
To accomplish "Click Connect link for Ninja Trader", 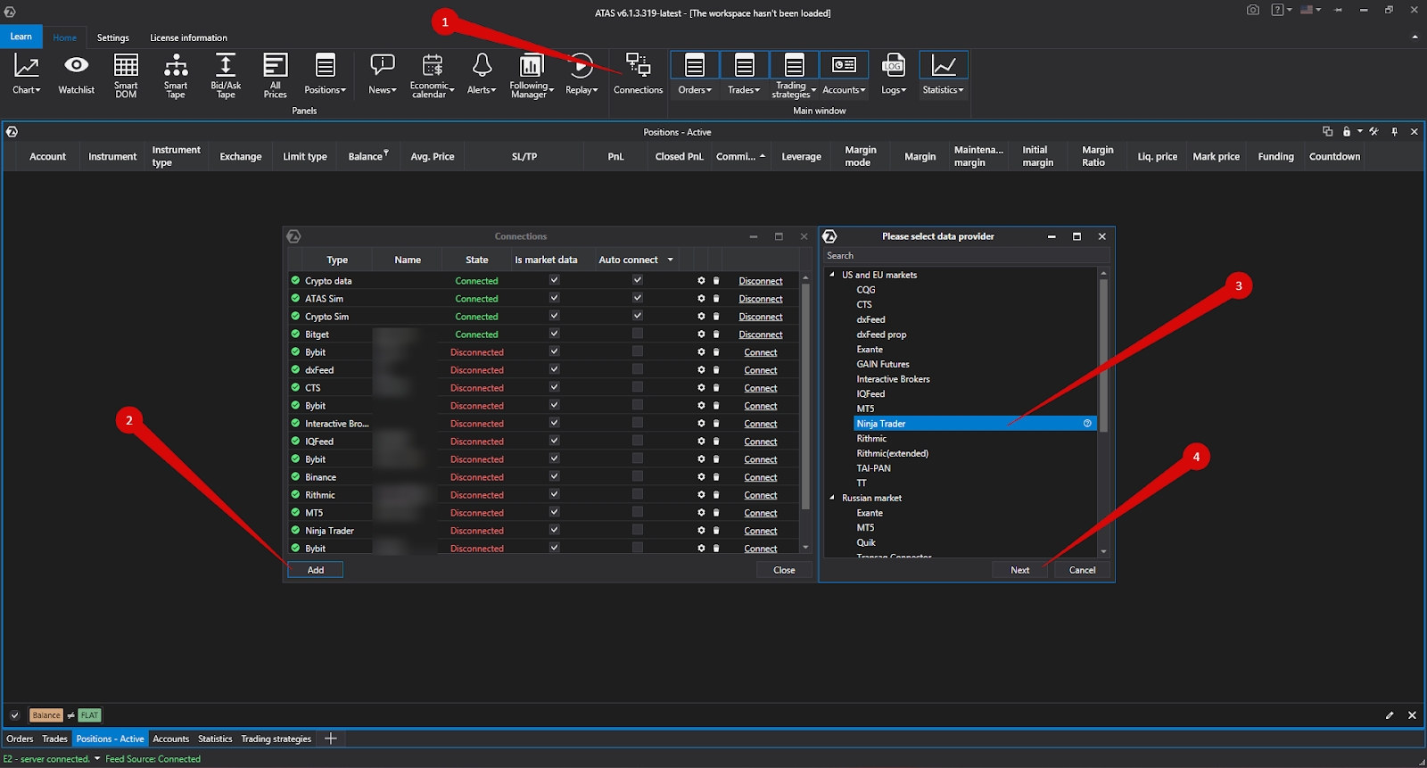I will tap(760, 531).
